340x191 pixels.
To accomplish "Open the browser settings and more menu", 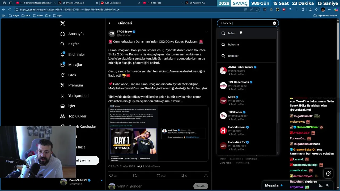I will pos(329,10).
